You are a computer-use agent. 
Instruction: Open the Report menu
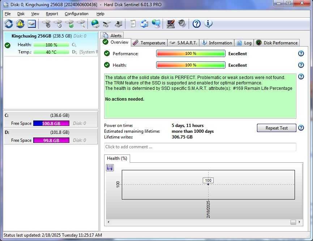pyautogui.click(x=52, y=14)
